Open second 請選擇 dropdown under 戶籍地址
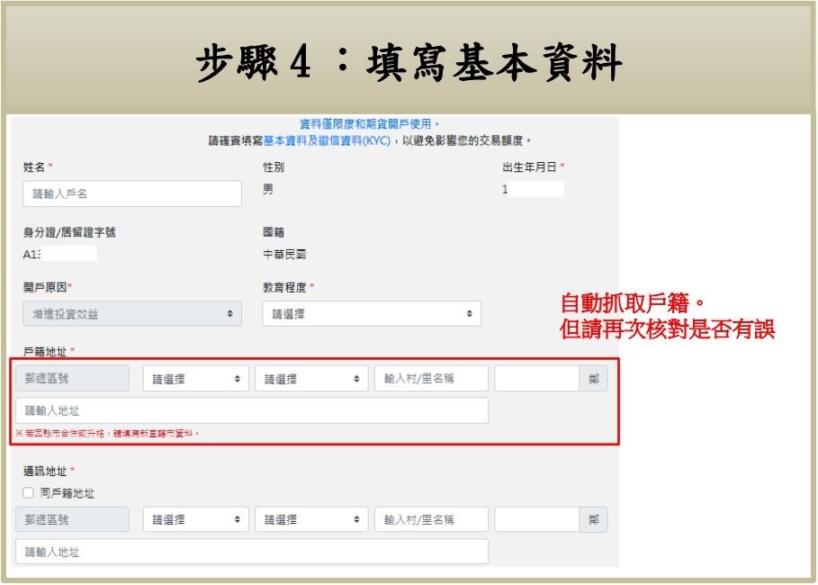818x585 pixels. [311, 379]
